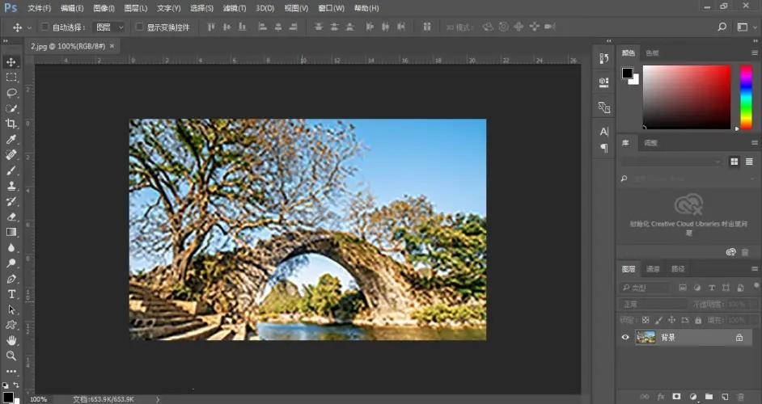Viewport: 762px width, 404px height.
Task: Select the Pen tool
Action: pyautogui.click(x=11, y=279)
